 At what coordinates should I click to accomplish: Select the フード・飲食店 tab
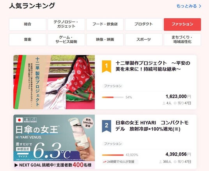[x=105, y=25]
